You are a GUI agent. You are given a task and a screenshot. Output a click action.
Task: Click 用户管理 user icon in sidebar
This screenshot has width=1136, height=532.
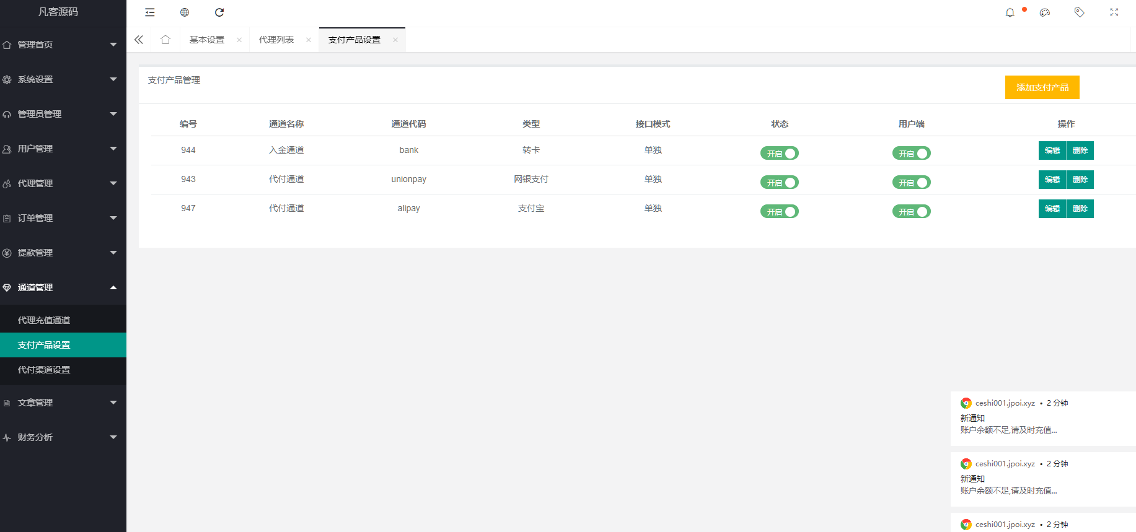(x=7, y=149)
